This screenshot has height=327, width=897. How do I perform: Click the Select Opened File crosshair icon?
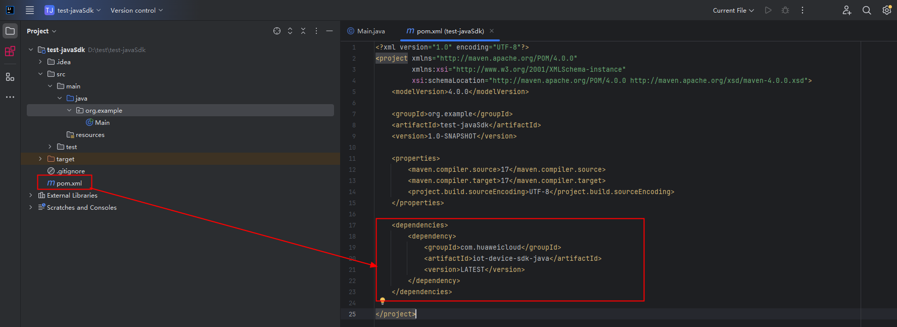pyautogui.click(x=277, y=31)
